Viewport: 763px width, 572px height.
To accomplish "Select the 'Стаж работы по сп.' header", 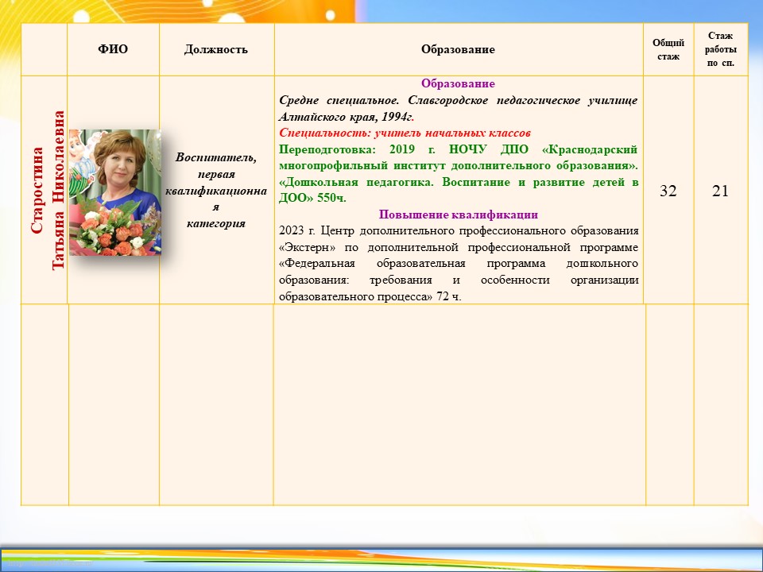I will (720, 49).
